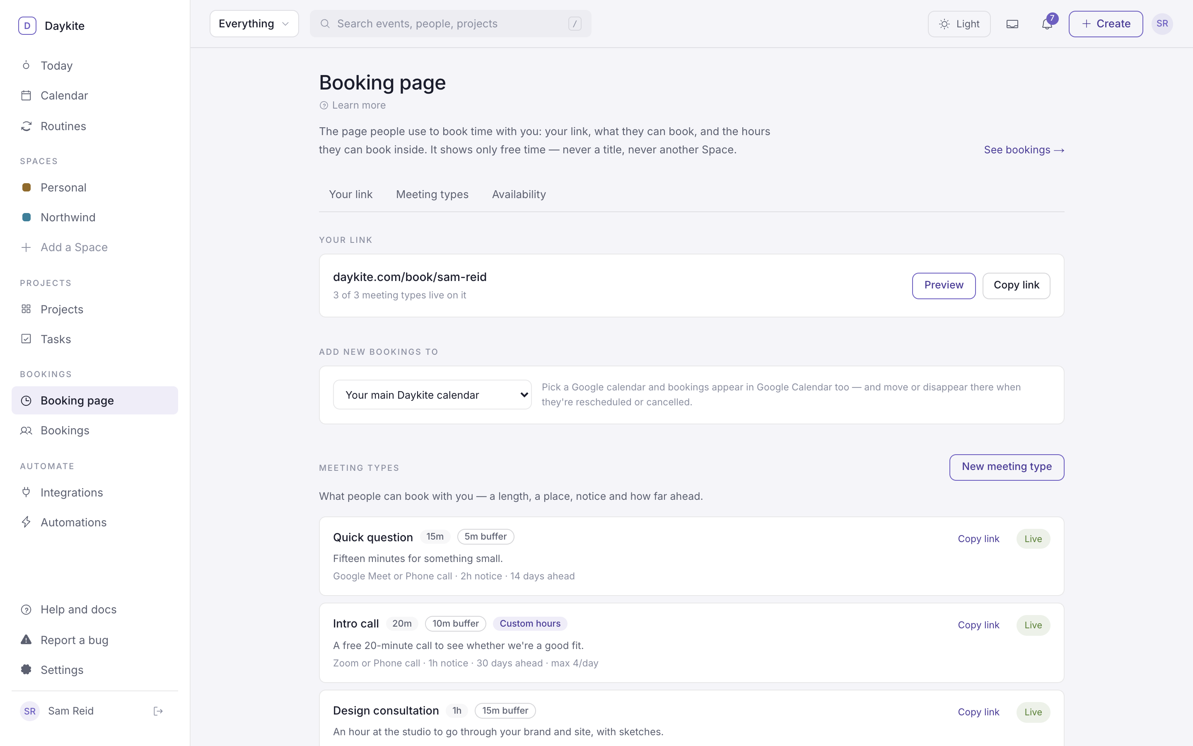Open Projects via its grid icon
Screen dimensions: 1193x746
tap(26, 309)
